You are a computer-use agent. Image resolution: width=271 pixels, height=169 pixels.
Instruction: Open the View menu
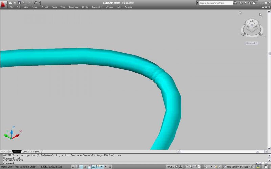point(26,7)
